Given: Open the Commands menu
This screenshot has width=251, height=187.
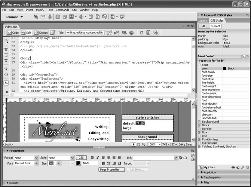Looking at the screenshot, I should (x=62, y=10).
